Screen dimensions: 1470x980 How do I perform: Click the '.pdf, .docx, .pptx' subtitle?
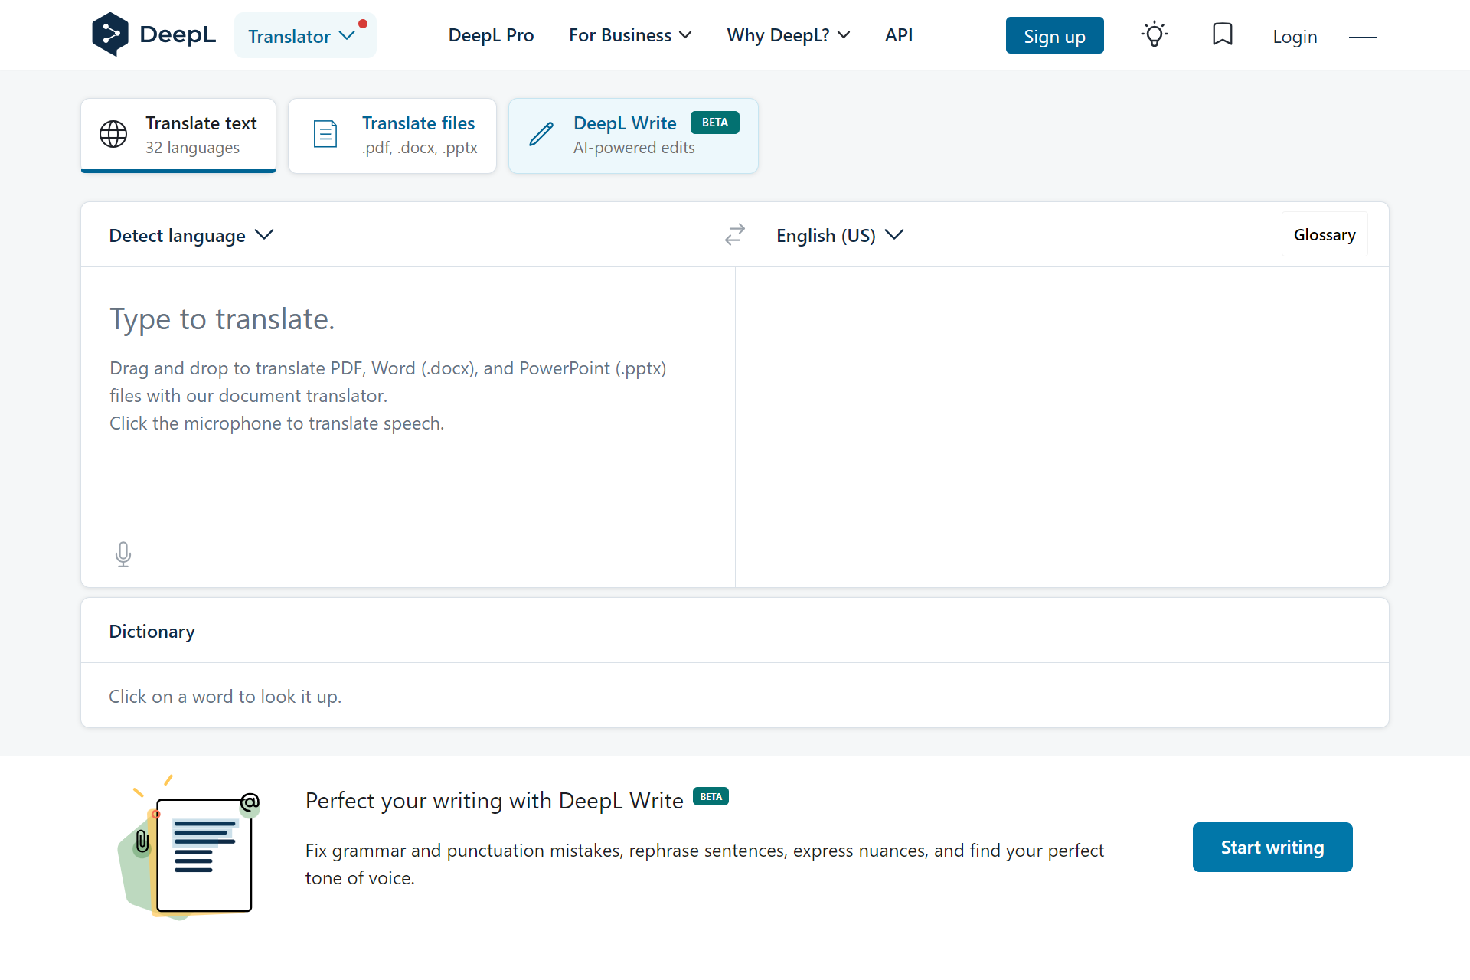(420, 147)
